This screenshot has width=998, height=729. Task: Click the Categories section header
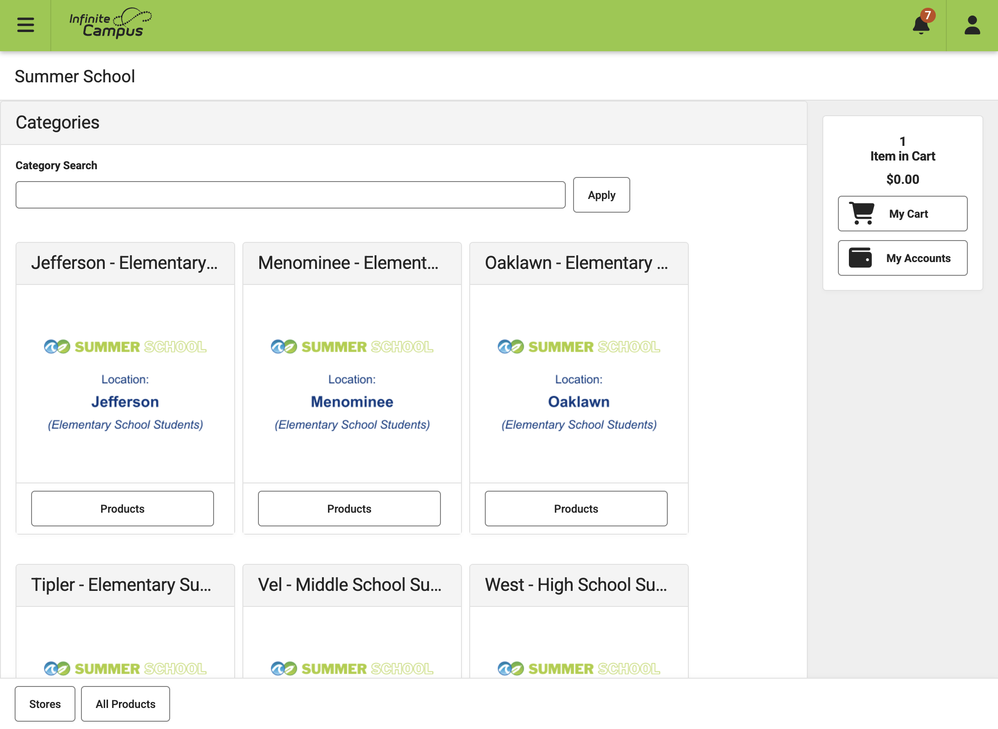(58, 123)
